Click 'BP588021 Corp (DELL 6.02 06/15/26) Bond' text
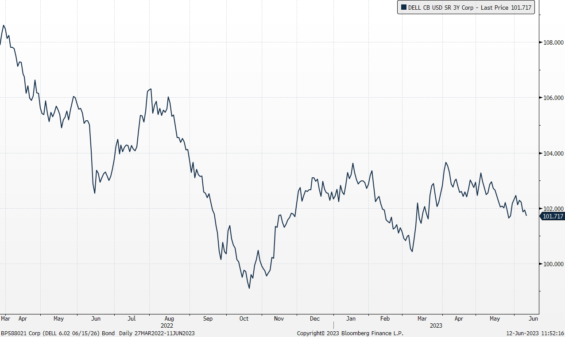This screenshot has height=337, width=565. pos(58,333)
